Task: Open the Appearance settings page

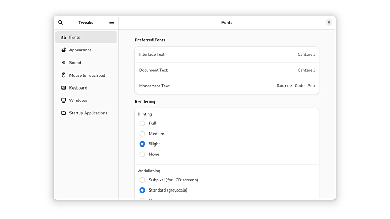Action: 80,50
